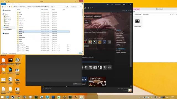Click the +100 more friends tile in Steam
177x99 pixels.
[x=109, y=42]
